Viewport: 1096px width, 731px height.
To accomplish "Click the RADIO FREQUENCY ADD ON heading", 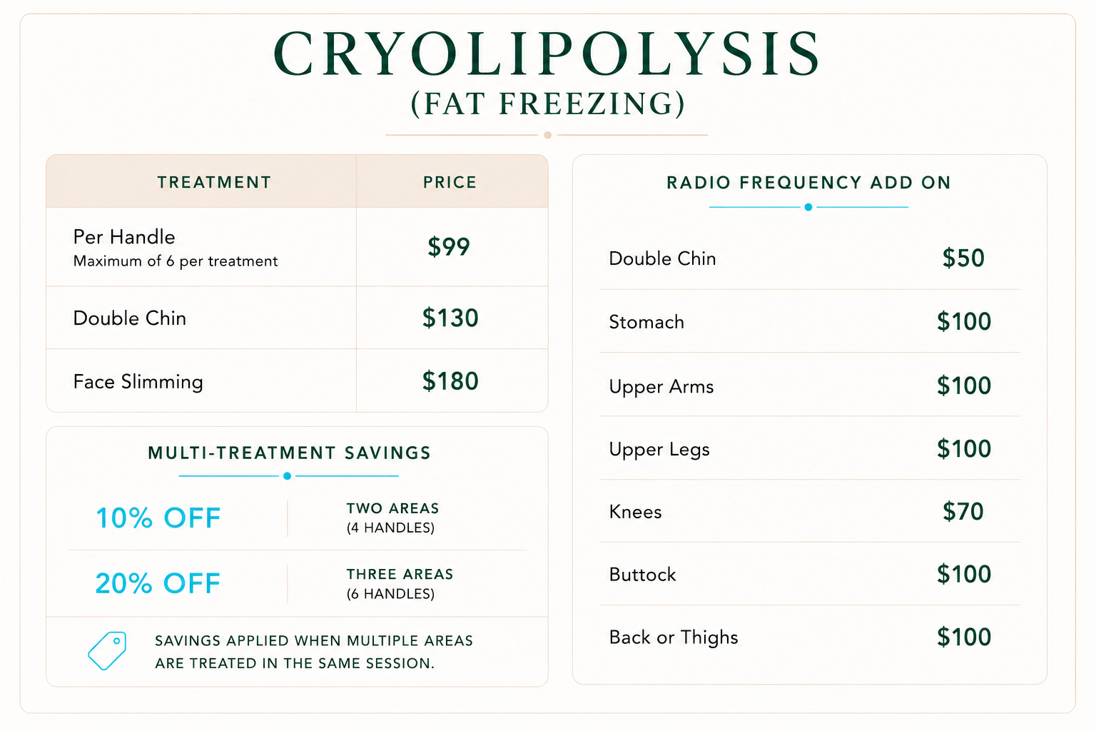I will coord(808,183).
